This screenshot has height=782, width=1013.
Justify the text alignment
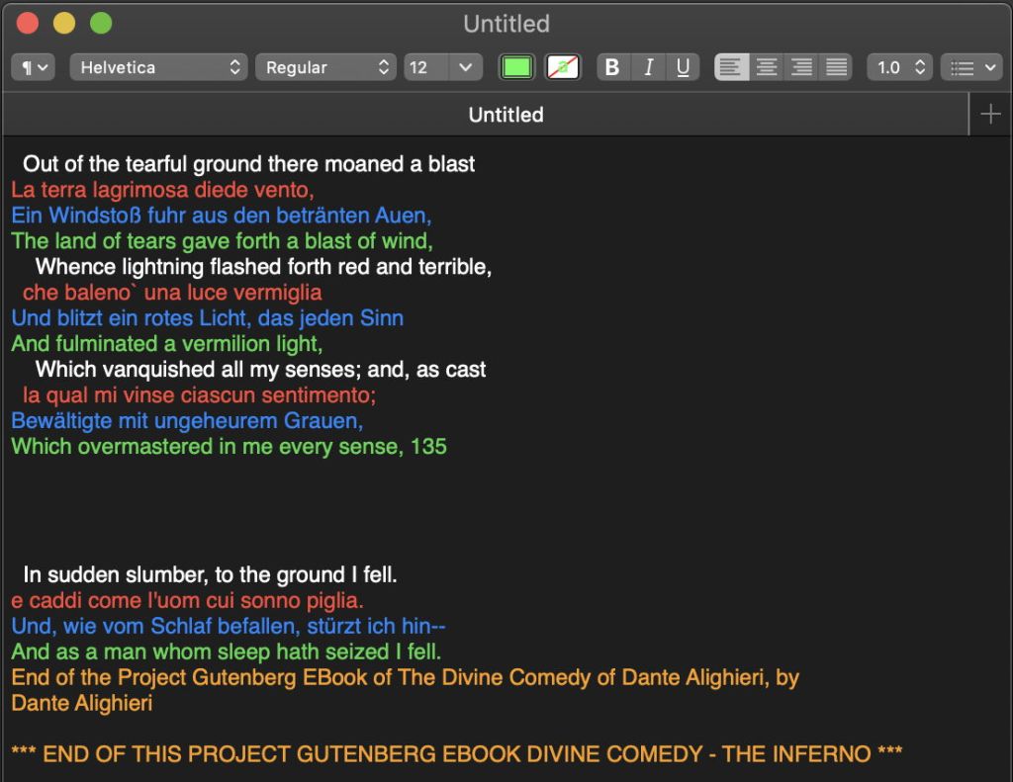(837, 67)
